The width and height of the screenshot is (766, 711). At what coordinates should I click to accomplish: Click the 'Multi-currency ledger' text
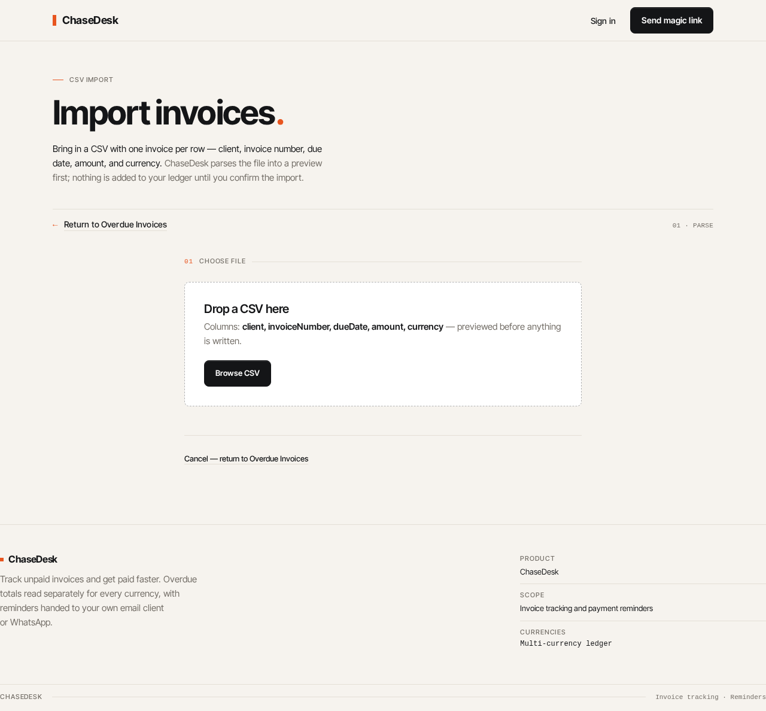point(566,644)
